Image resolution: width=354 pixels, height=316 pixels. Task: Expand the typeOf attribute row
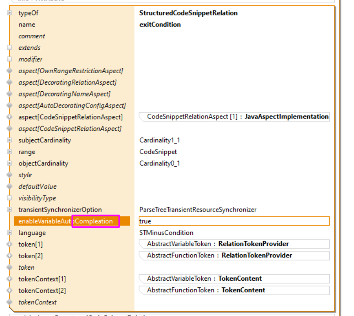click(x=9, y=13)
